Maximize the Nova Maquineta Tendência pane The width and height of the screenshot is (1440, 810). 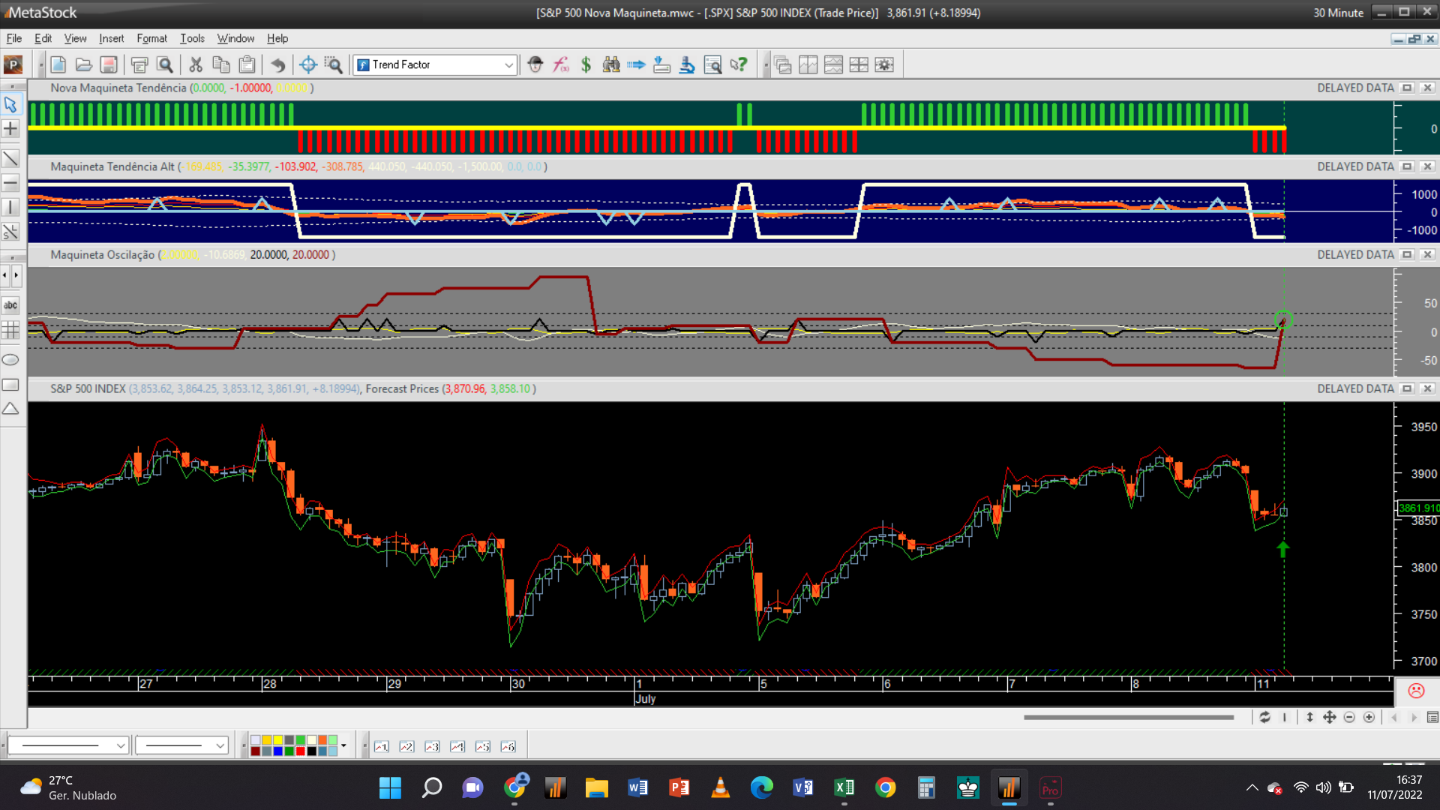(1407, 88)
